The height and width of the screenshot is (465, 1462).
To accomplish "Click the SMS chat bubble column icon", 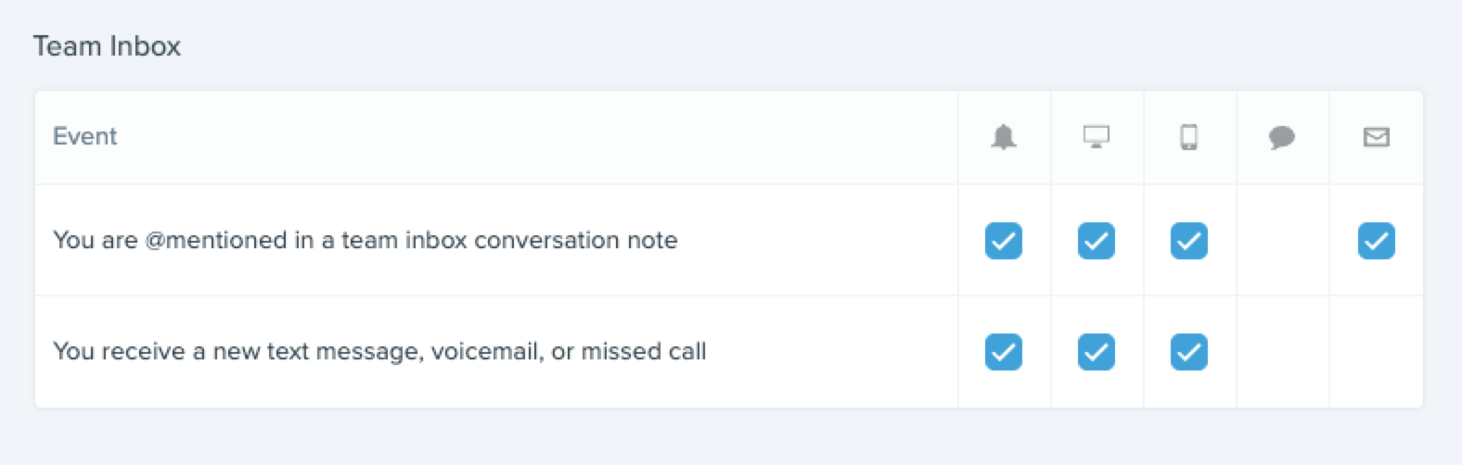I will point(1281,138).
